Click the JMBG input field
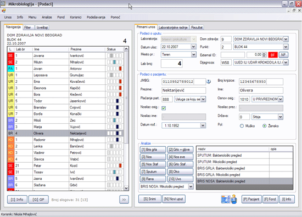This screenshot has width=302, height=217. point(183,82)
